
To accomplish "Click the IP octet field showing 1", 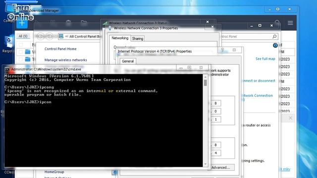I will pyautogui.click(x=215, y=119).
